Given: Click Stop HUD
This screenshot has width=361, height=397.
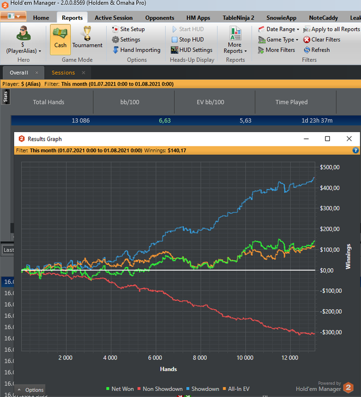Looking at the screenshot, I should pos(188,40).
